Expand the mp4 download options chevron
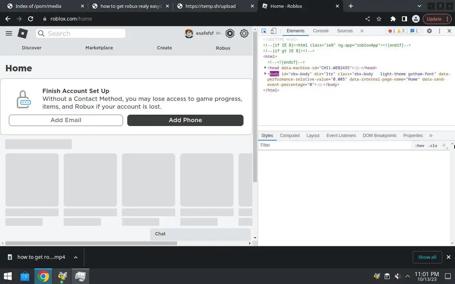 76,257
